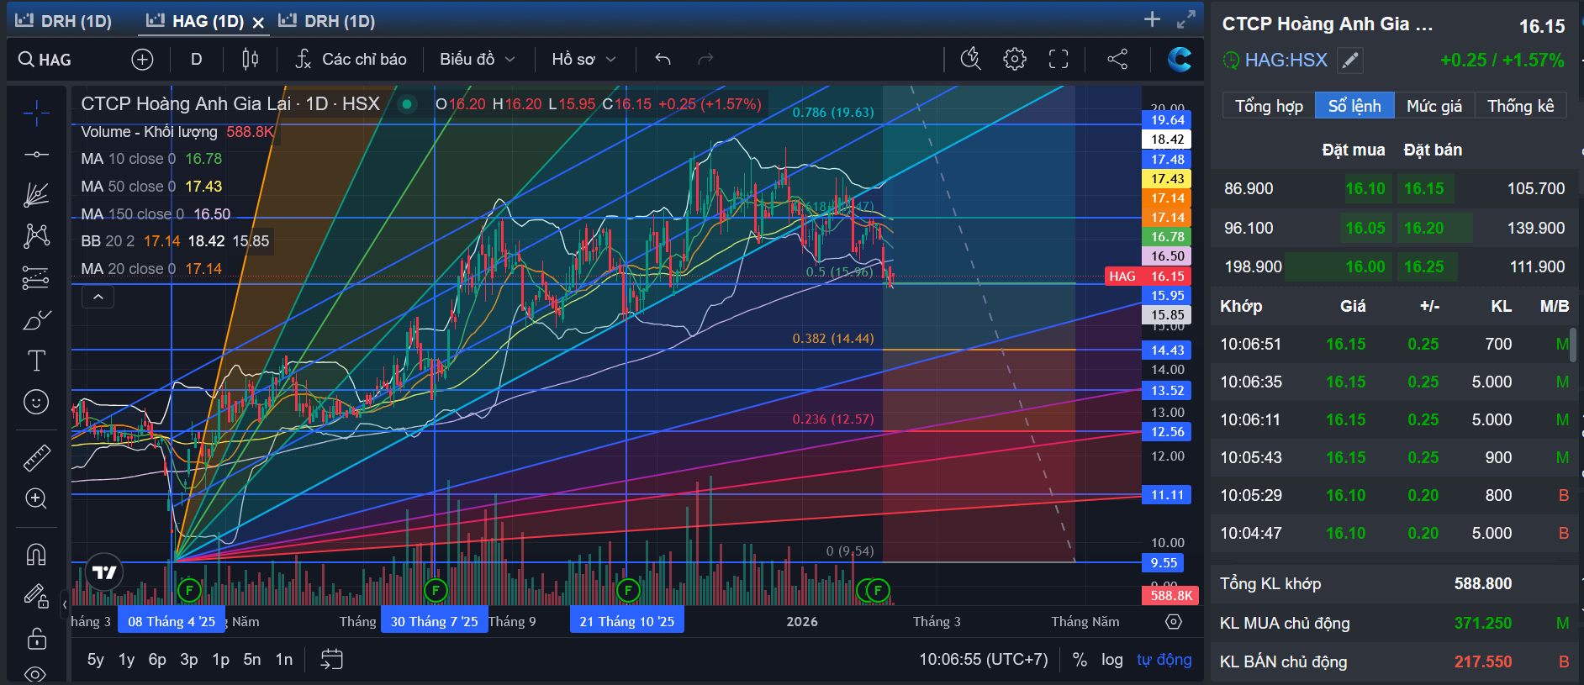Open the Biểu đồ dropdown

pyautogui.click(x=478, y=60)
